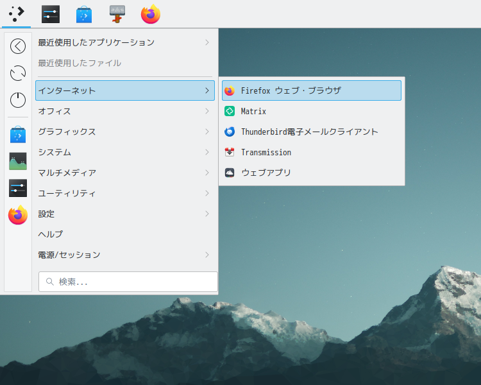Expand the 設定 category arrow
Screen dimensions: 481x385
pyautogui.click(x=207, y=214)
